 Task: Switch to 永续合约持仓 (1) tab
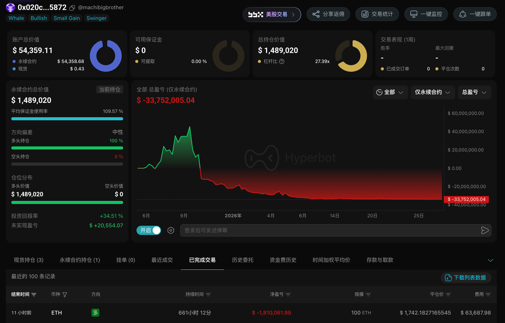coord(80,260)
